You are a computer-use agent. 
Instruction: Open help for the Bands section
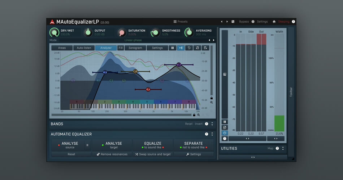(207, 124)
